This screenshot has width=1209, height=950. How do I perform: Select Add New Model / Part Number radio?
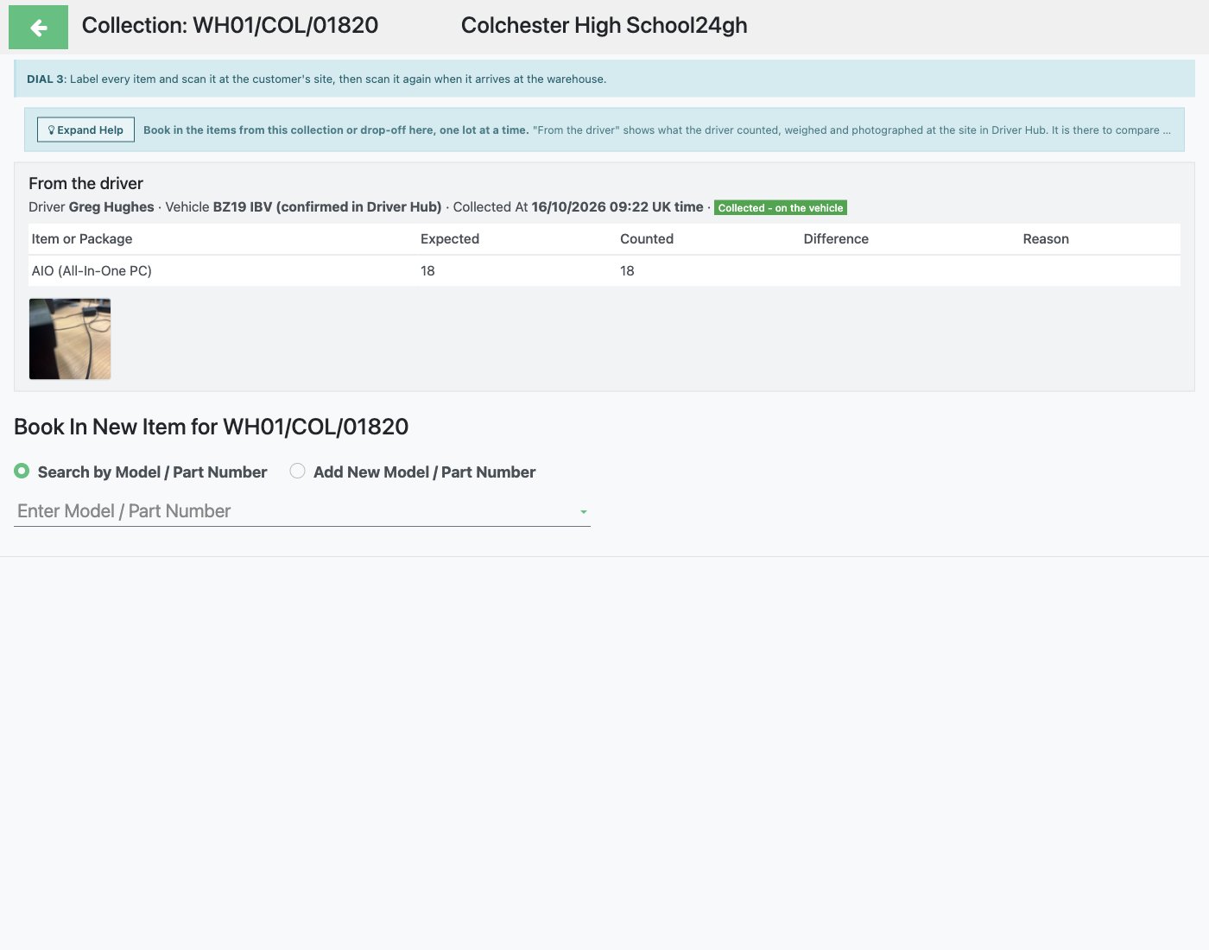[297, 471]
